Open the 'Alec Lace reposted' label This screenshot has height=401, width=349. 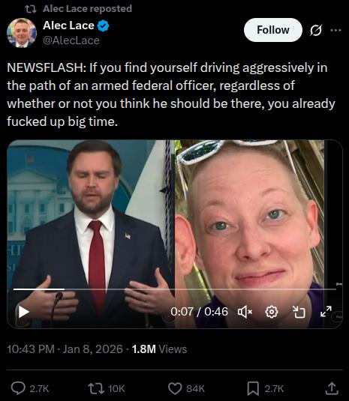pyautogui.click(x=87, y=9)
